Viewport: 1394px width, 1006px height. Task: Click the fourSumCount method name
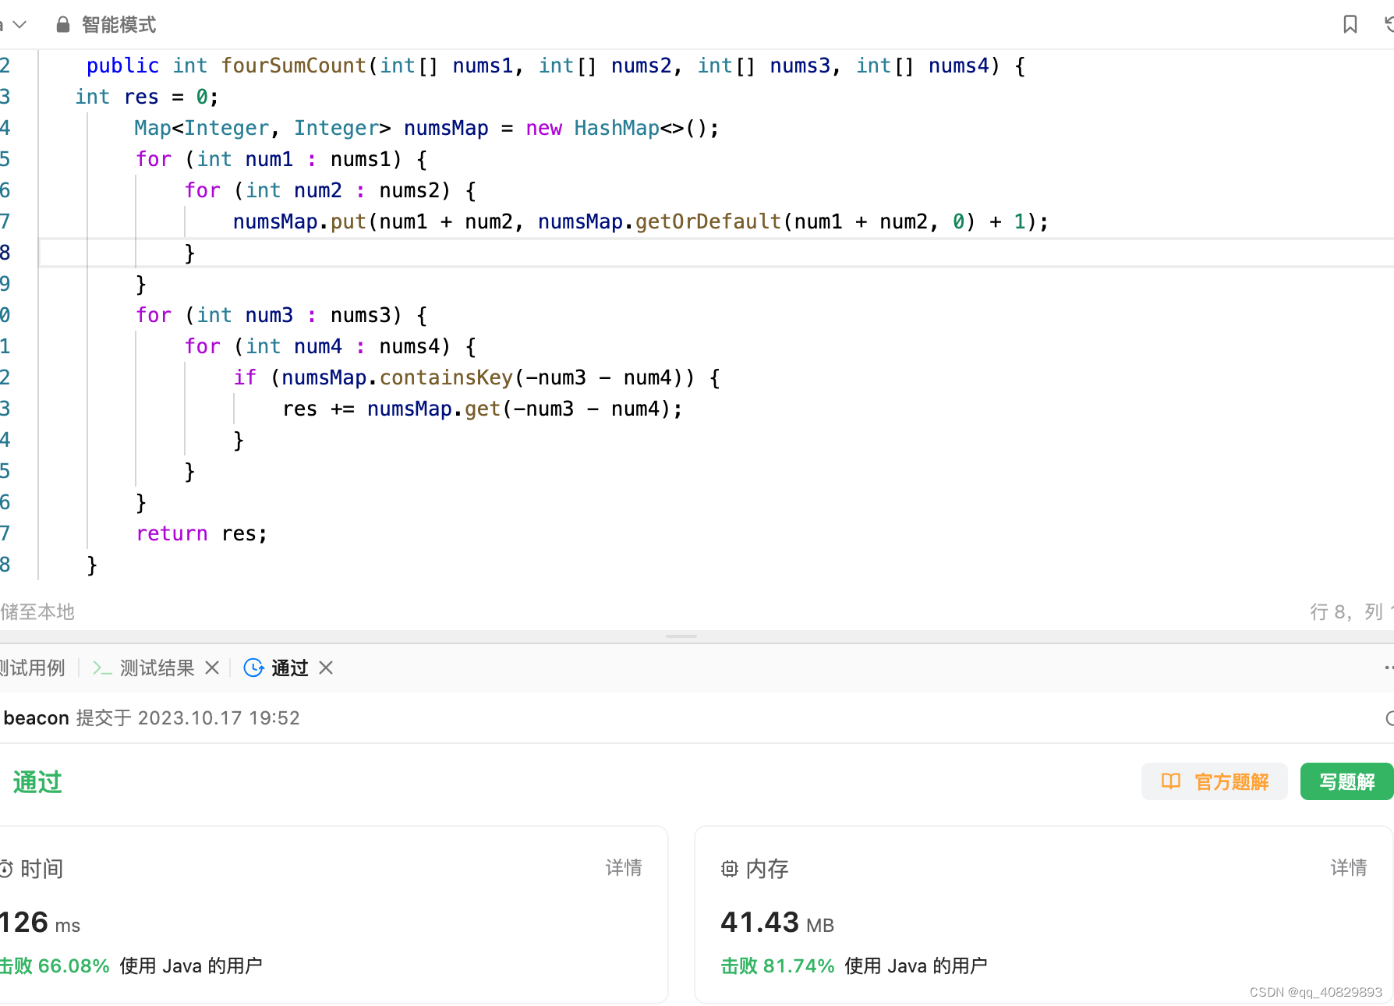tap(293, 66)
